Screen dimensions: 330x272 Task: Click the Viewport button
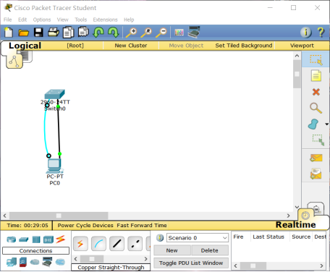click(x=302, y=46)
